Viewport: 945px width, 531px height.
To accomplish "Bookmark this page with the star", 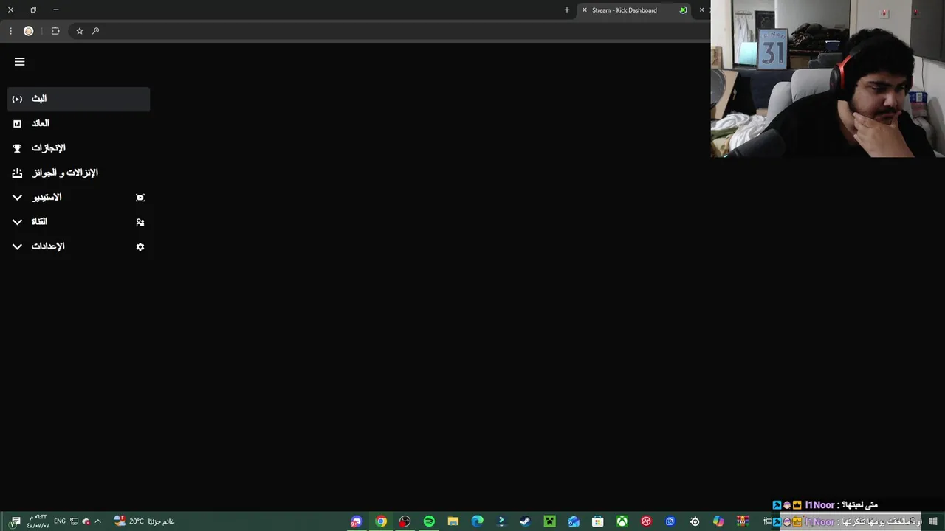I will [80, 31].
